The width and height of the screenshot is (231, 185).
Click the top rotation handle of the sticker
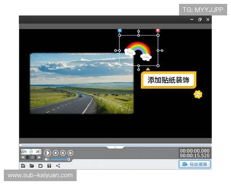pos(139,31)
